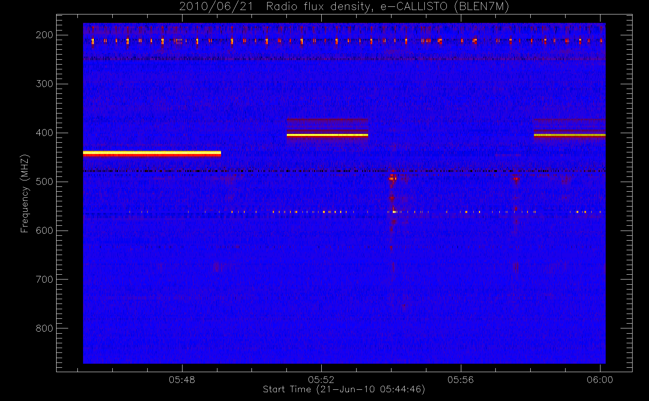Screen dimensions: 649x401
Task: Click the 05:52 time tick label
Action: pyautogui.click(x=321, y=380)
